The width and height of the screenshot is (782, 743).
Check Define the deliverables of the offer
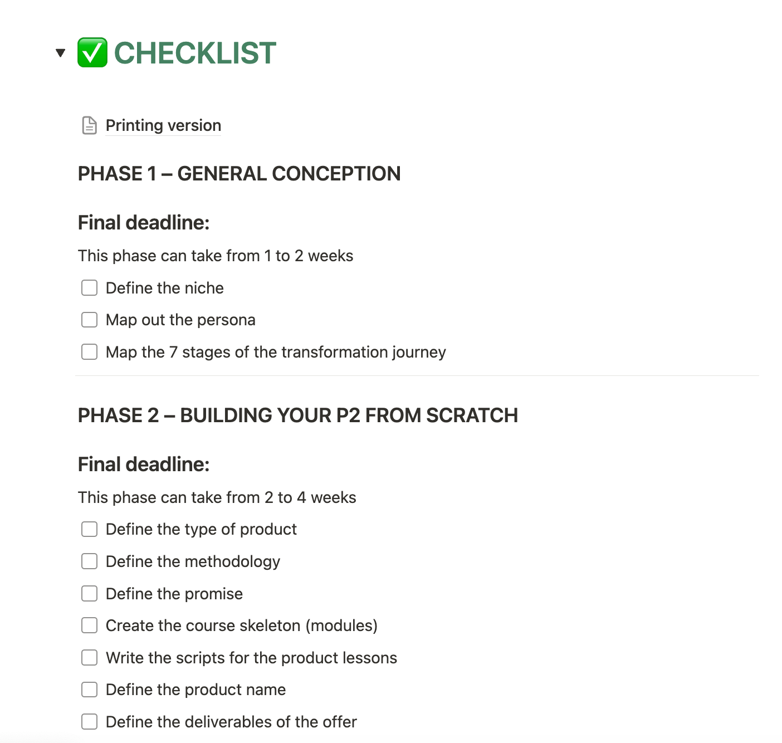click(89, 722)
